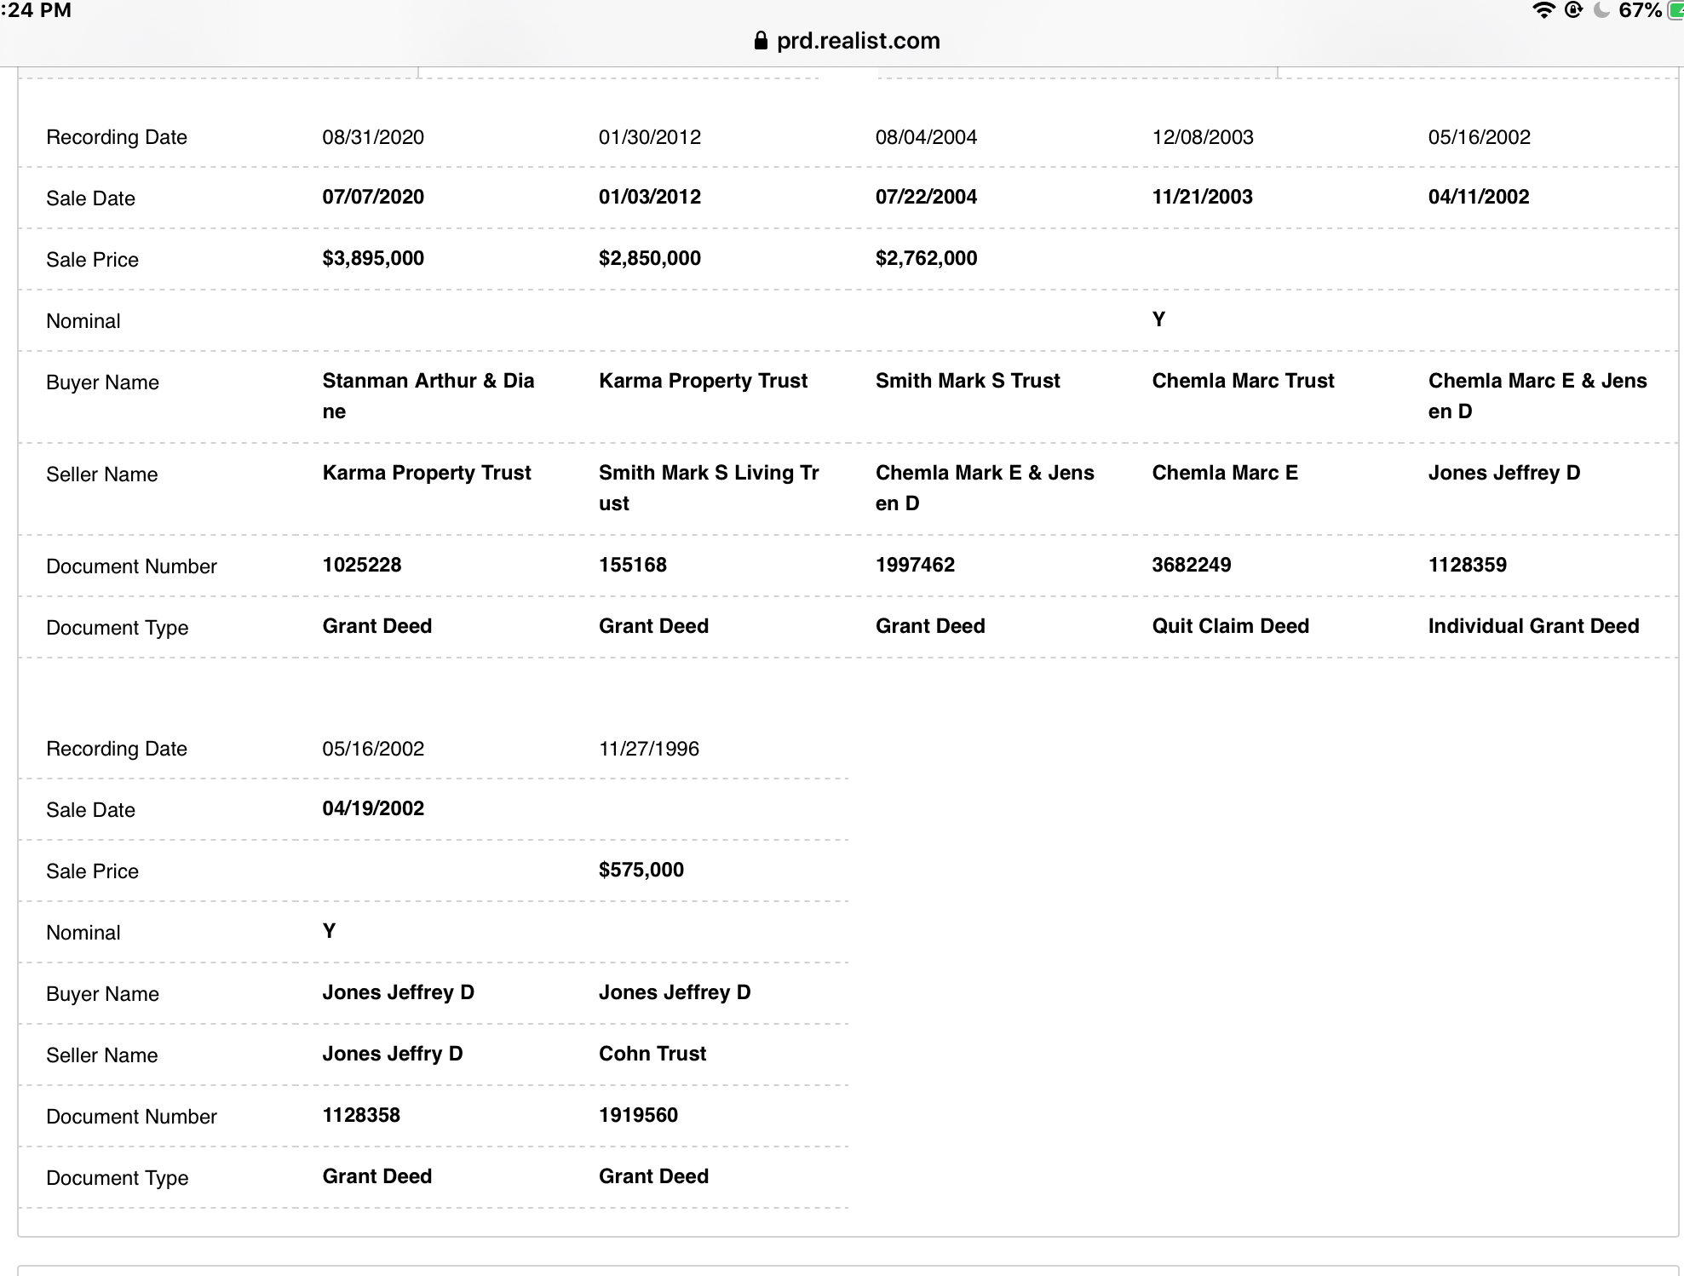The image size is (1684, 1276).
Task: Click sale date 07/22/2004
Action: coord(926,197)
